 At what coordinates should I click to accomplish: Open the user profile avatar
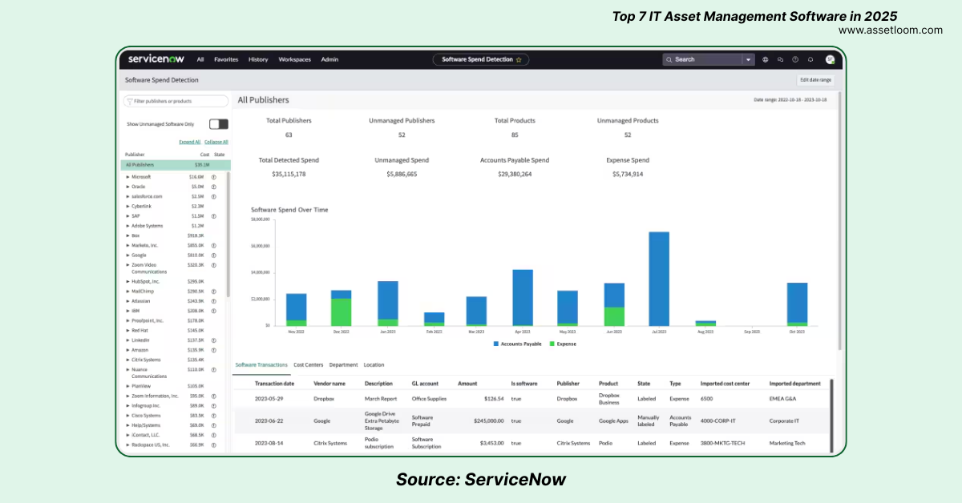coord(830,59)
